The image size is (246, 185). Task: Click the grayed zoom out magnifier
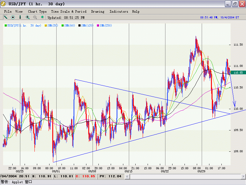[x=35, y=17]
